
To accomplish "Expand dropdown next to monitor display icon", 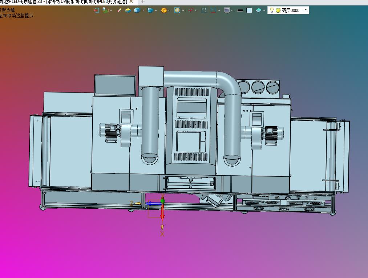I will 232,11.
